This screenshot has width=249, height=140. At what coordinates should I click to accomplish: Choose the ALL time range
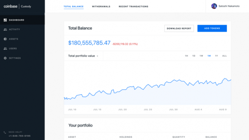[224, 56]
